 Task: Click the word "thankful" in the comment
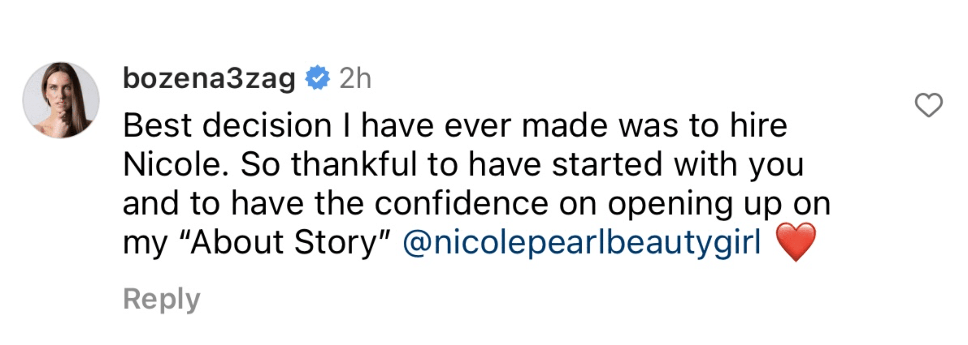point(354,164)
